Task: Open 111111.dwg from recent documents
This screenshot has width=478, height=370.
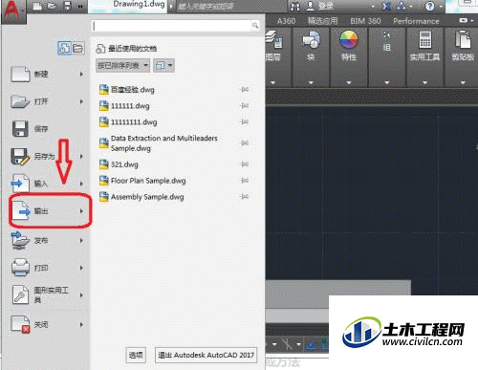Action: [130, 106]
